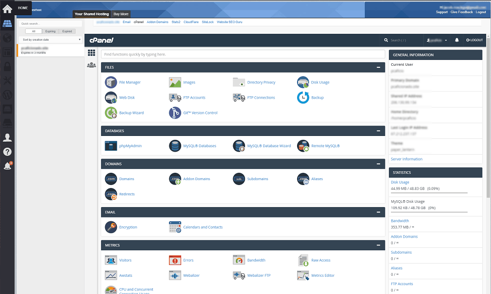Open the Support link in header
This screenshot has height=294, width=491.
(442, 12)
